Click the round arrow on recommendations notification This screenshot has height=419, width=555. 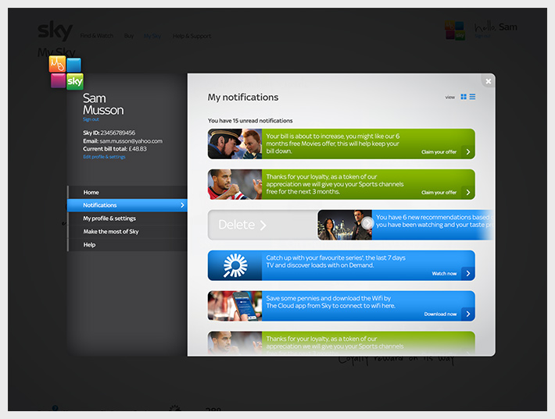click(367, 223)
